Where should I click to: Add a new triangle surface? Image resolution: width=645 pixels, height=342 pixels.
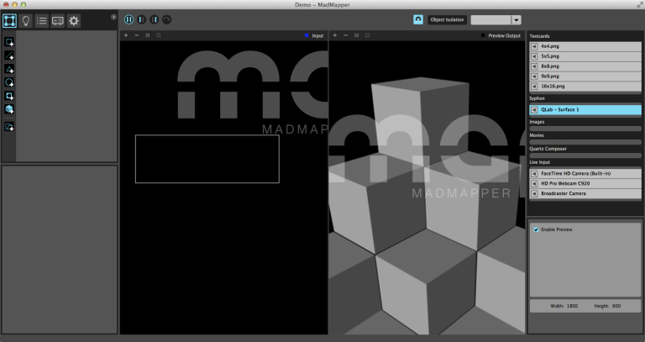pyautogui.click(x=9, y=69)
